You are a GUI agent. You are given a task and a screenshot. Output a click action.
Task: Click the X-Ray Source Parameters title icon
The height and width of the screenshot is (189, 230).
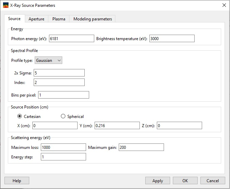[x=6, y=5]
